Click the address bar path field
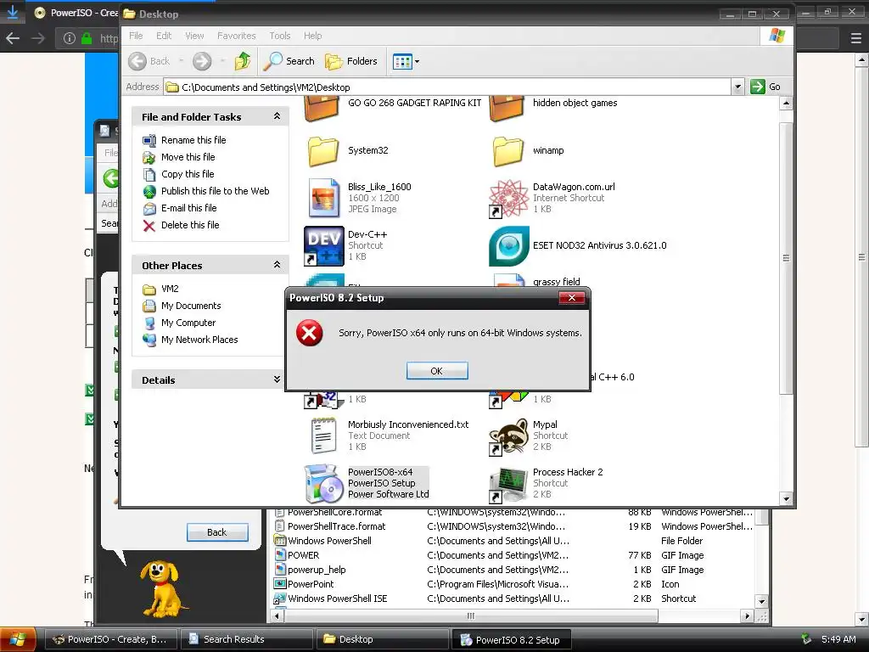 tap(448, 87)
